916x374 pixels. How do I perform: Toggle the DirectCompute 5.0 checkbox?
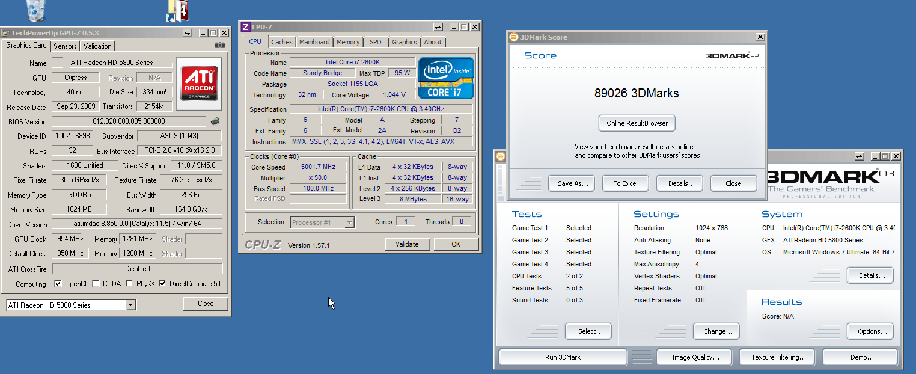click(162, 284)
